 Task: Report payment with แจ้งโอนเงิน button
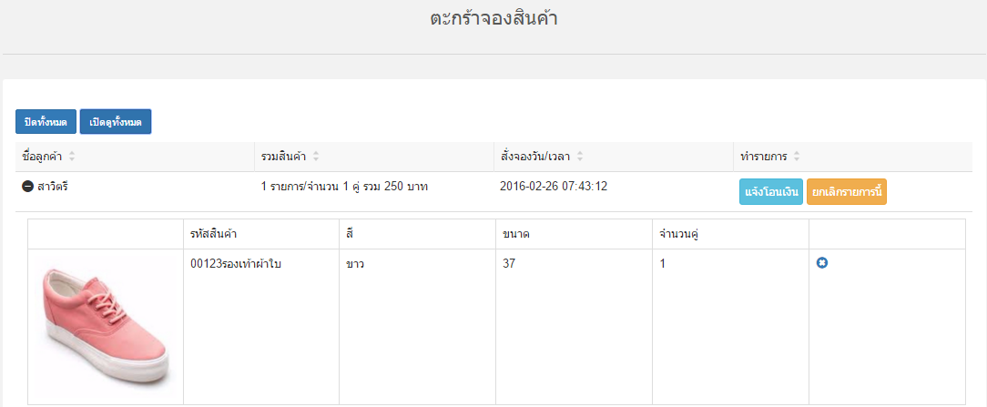(770, 192)
